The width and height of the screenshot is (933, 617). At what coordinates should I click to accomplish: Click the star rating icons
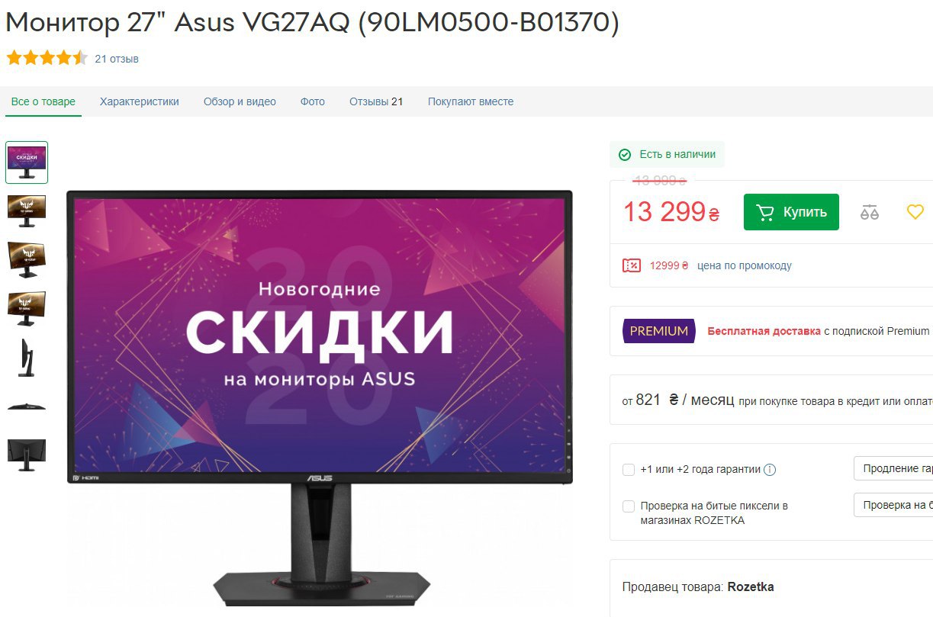(x=47, y=58)
